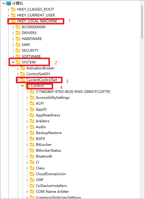The height and width of the screenshot is (199, 145).
Task: Click the CloudDomainJoin folder icon
Action: (32, 174)
